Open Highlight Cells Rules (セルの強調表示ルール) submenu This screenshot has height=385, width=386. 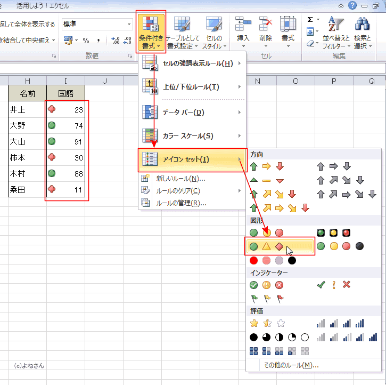tap(192, 63)
